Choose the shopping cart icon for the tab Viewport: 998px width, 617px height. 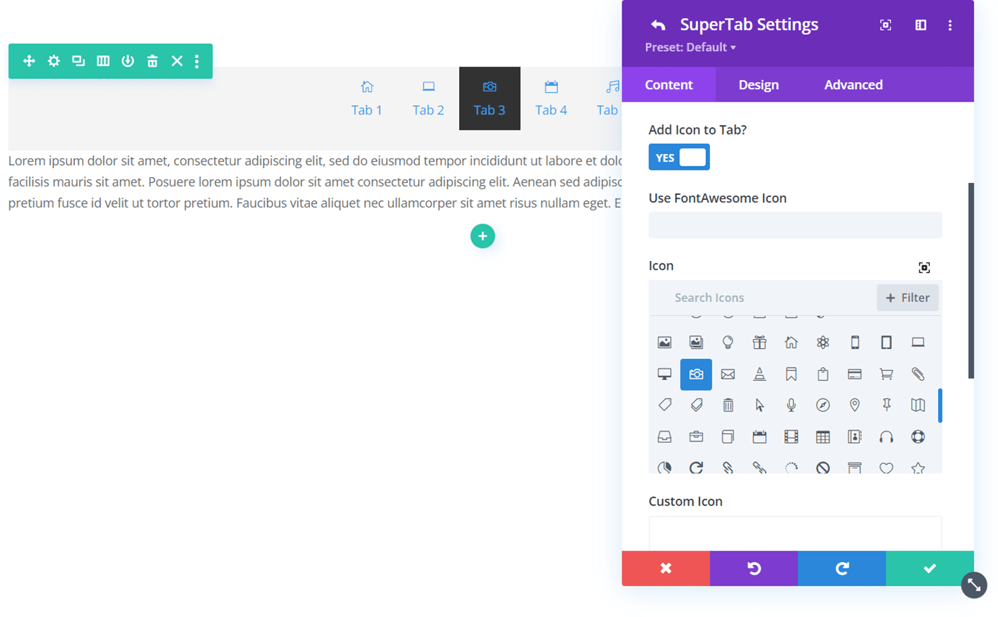pos(886,374)
